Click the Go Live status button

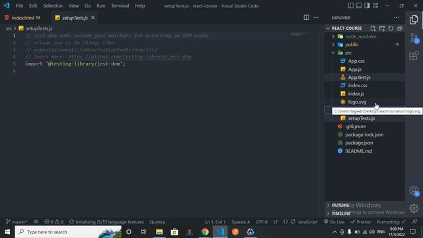334,222
